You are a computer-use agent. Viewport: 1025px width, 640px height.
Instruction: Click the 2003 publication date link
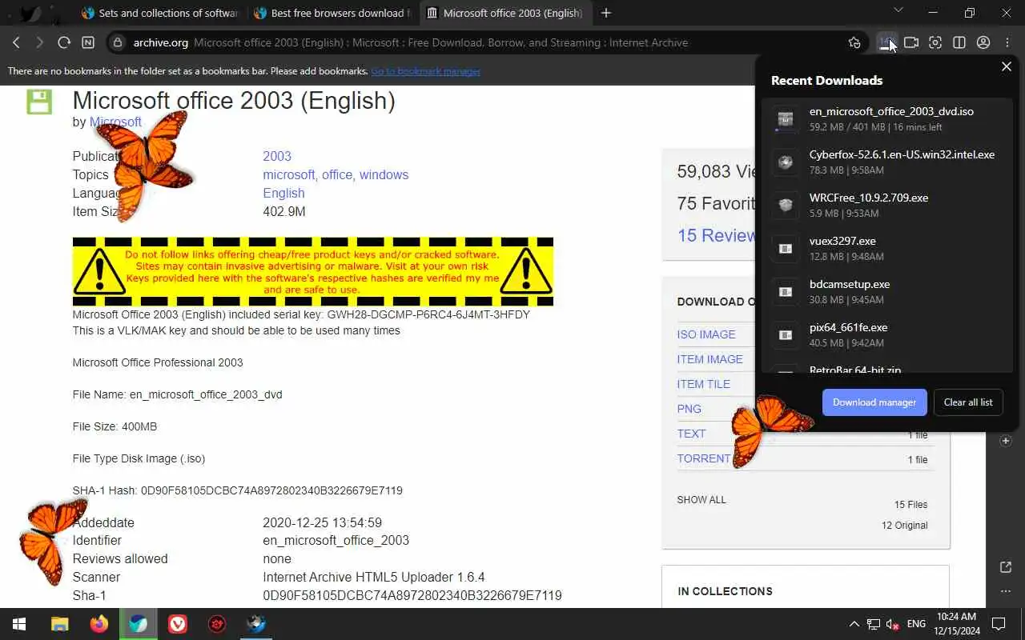(277, 156)
